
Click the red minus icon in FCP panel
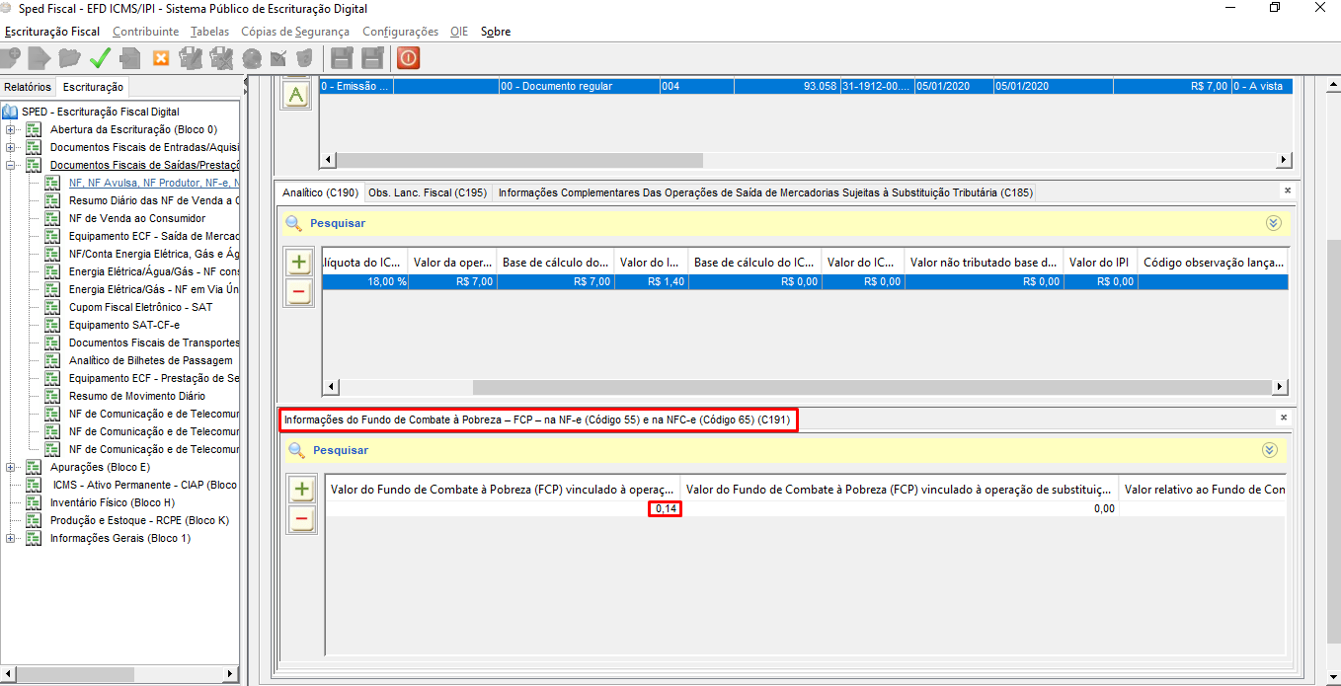point(301,518)
